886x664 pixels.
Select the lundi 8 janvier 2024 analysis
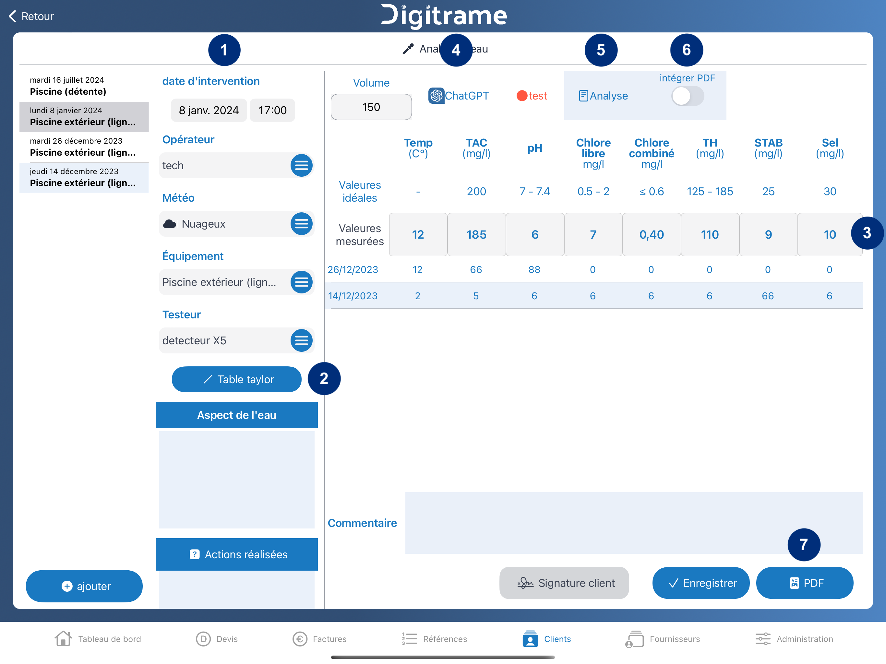click(84, 116)
